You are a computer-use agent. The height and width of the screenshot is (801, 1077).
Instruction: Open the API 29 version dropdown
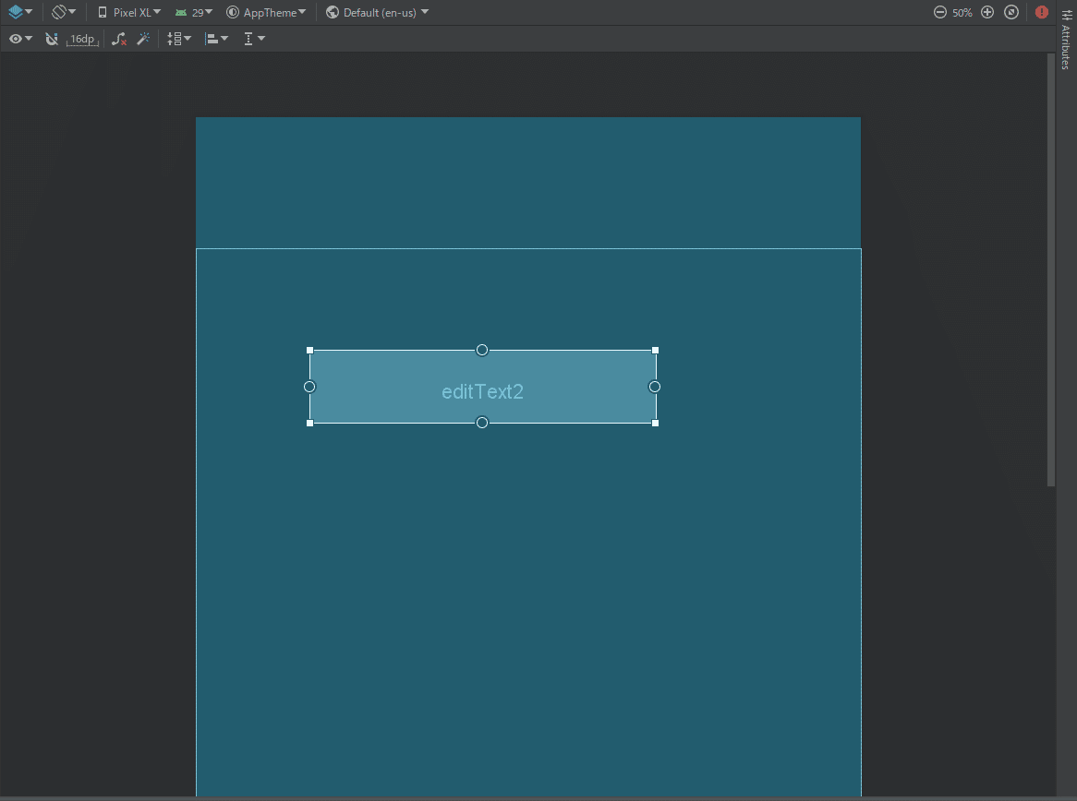point(194,12)
